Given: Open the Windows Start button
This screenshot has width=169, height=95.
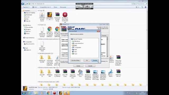Looking at the screenshot, I should pyautogui.click(x=24, y=93).
